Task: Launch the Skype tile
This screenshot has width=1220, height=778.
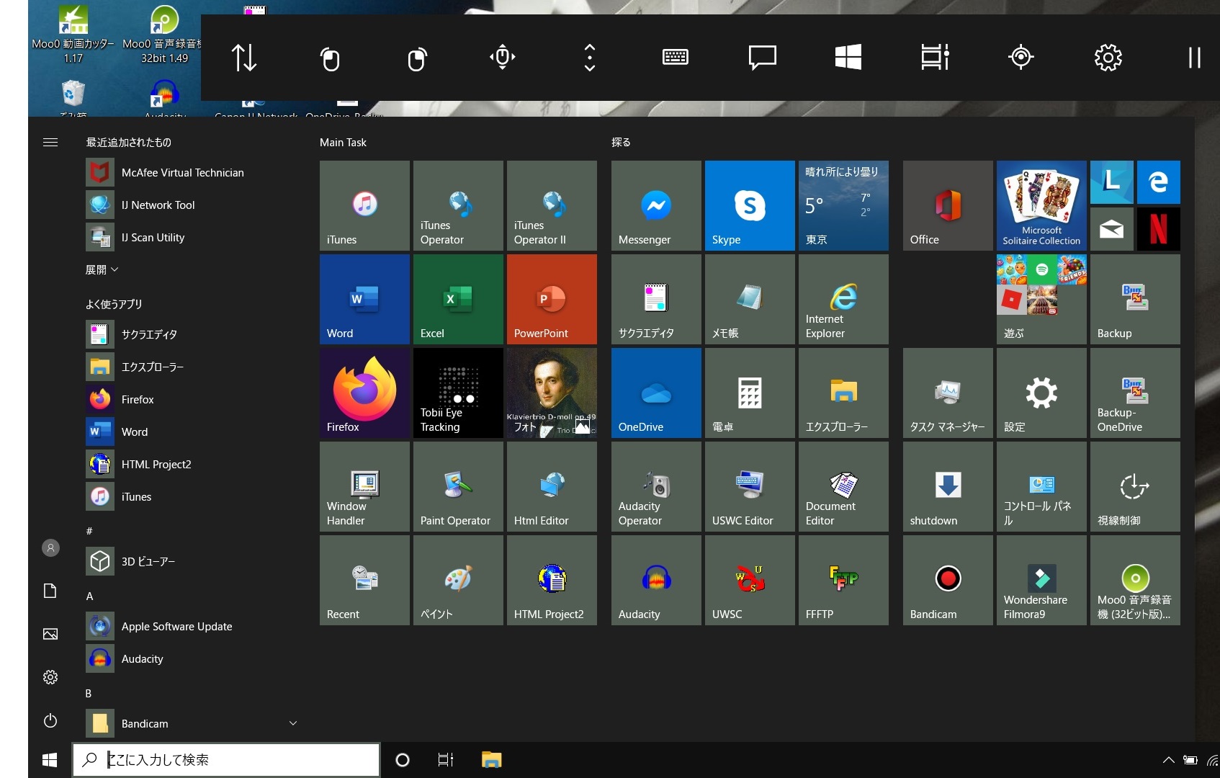Action: click(x=750, y=205)
